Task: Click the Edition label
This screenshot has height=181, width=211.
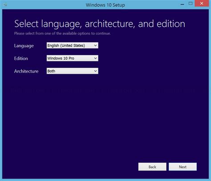Action: coord(21,58)
